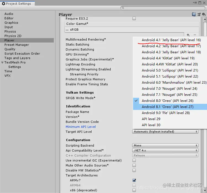The width and height of the screenshot is (207, 193).
Task: Select Android 4.4W KitKat API 20
Action: tap(170, 64)
